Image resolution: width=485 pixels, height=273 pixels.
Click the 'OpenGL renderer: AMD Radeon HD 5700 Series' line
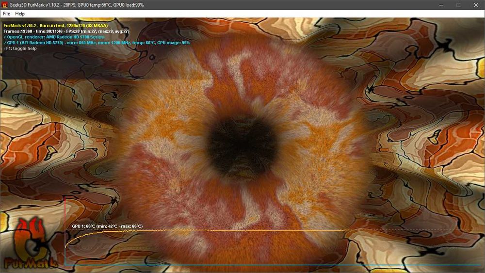click(x=54, y=37)
